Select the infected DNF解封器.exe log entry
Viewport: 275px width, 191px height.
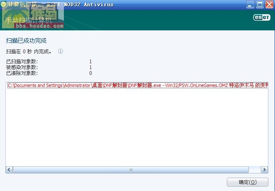(x=138, y=85)
